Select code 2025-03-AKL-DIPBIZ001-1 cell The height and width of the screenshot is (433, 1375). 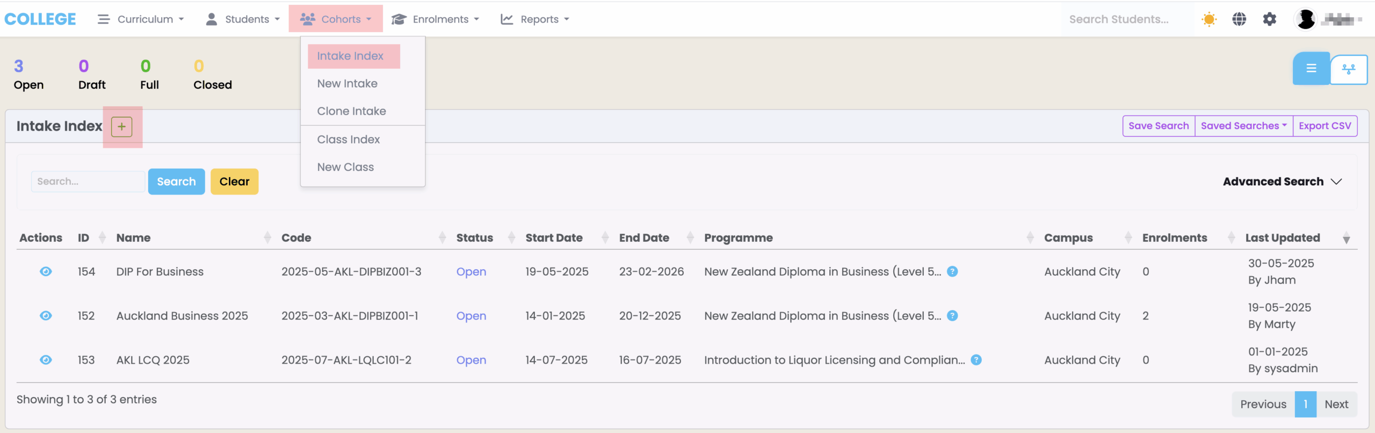click(x=350, y=316)
